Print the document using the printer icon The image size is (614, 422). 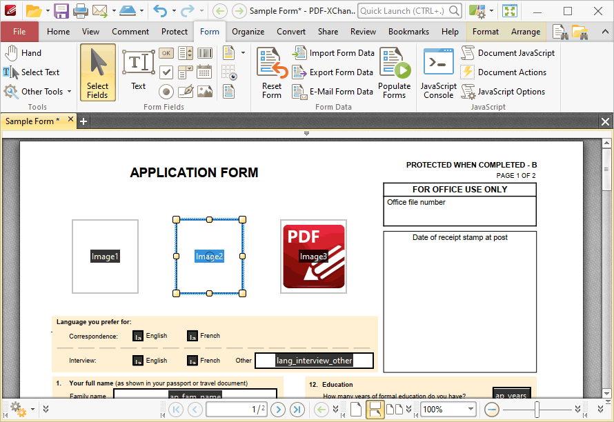click(80, 10)
